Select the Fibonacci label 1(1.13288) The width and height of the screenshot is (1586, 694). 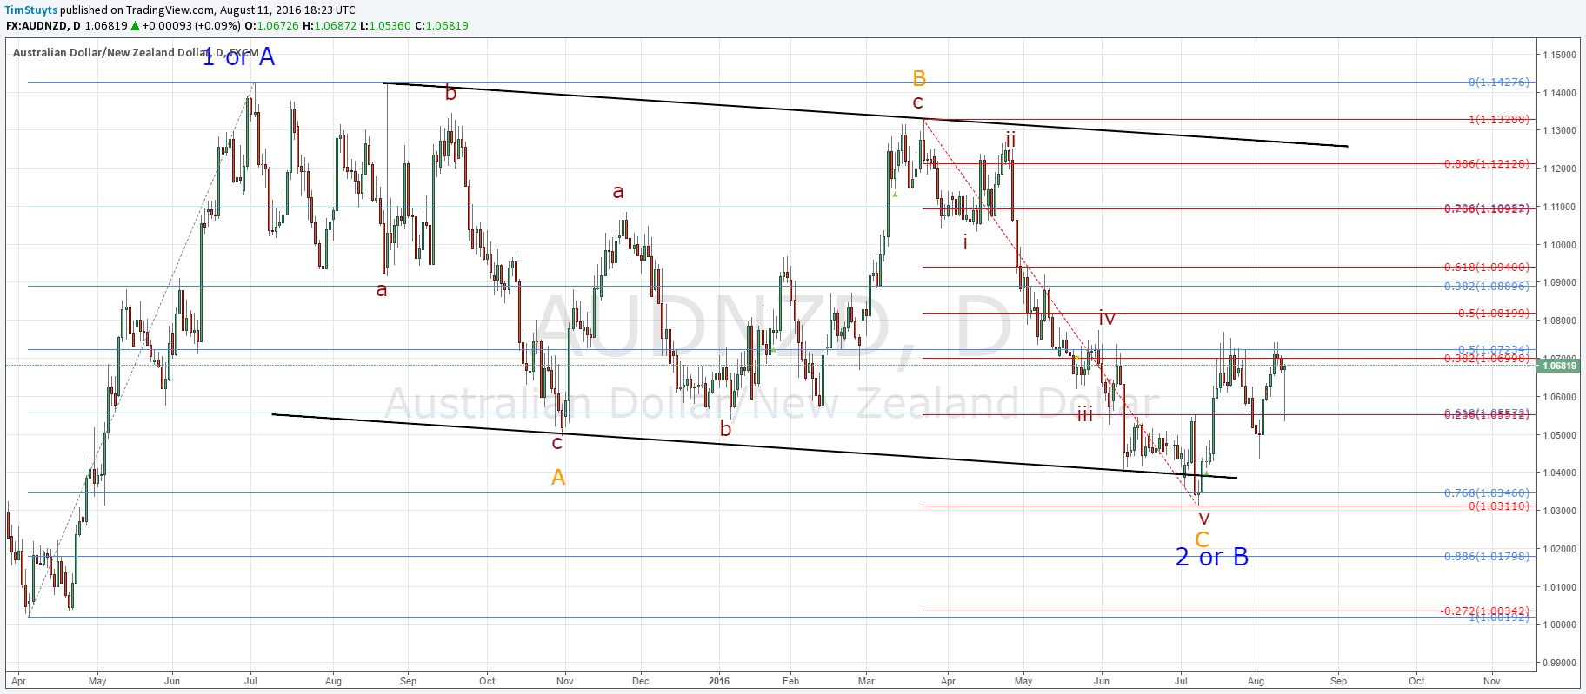tap(1499, 119)
